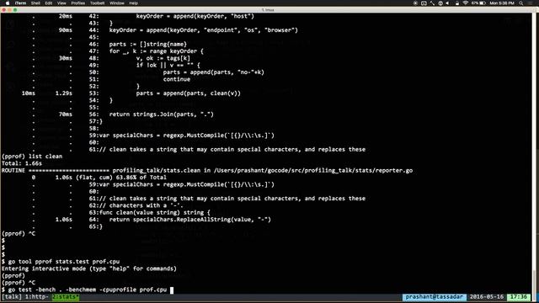Image resolution: width=539 pixels, height=303 pixels.
Task: Click the 30ms value on line 48
Action: click(x=66, y=58)
